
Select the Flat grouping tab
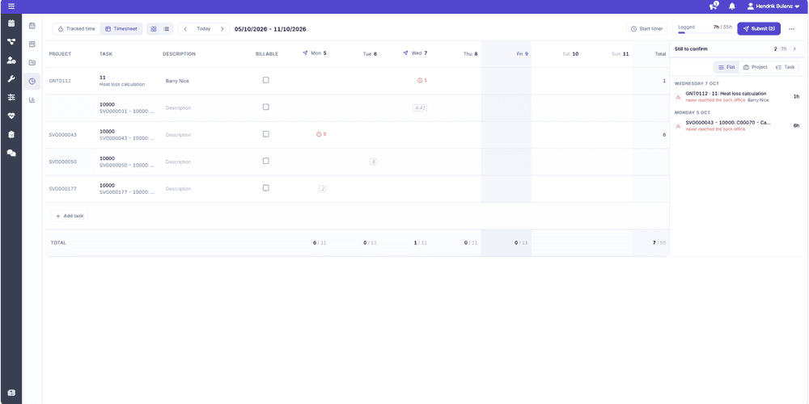tap(726, 67)
